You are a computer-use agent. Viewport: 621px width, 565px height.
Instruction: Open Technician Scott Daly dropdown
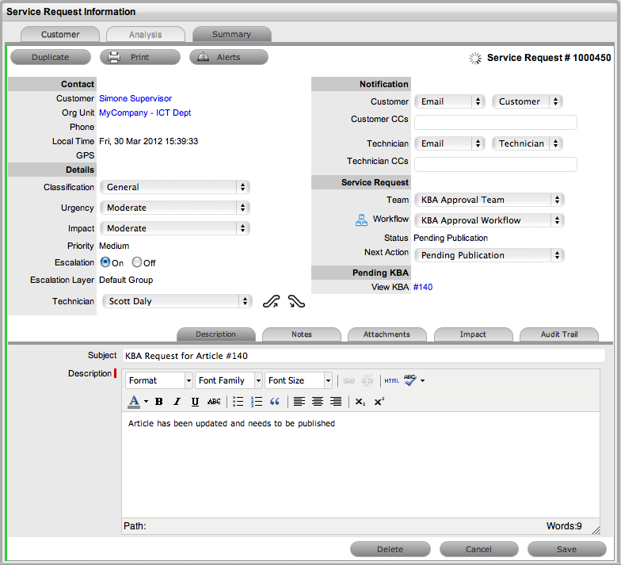177,301
